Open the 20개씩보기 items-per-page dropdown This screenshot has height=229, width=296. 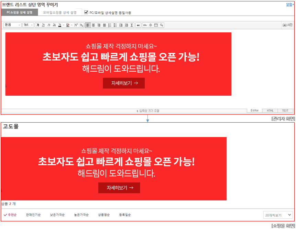click(x=278, y=215)
